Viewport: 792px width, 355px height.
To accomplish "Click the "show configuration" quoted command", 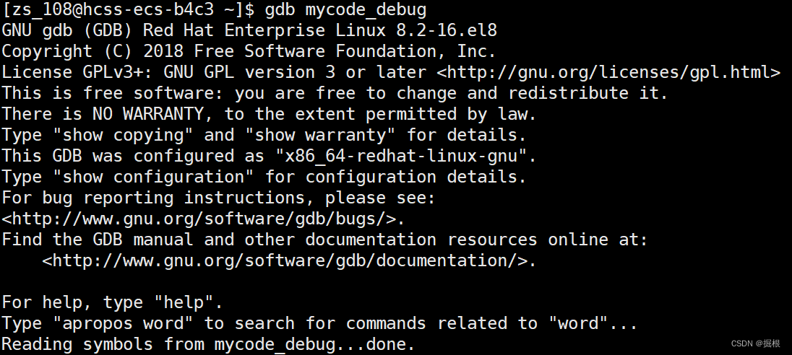I will [x=153, y=177].
